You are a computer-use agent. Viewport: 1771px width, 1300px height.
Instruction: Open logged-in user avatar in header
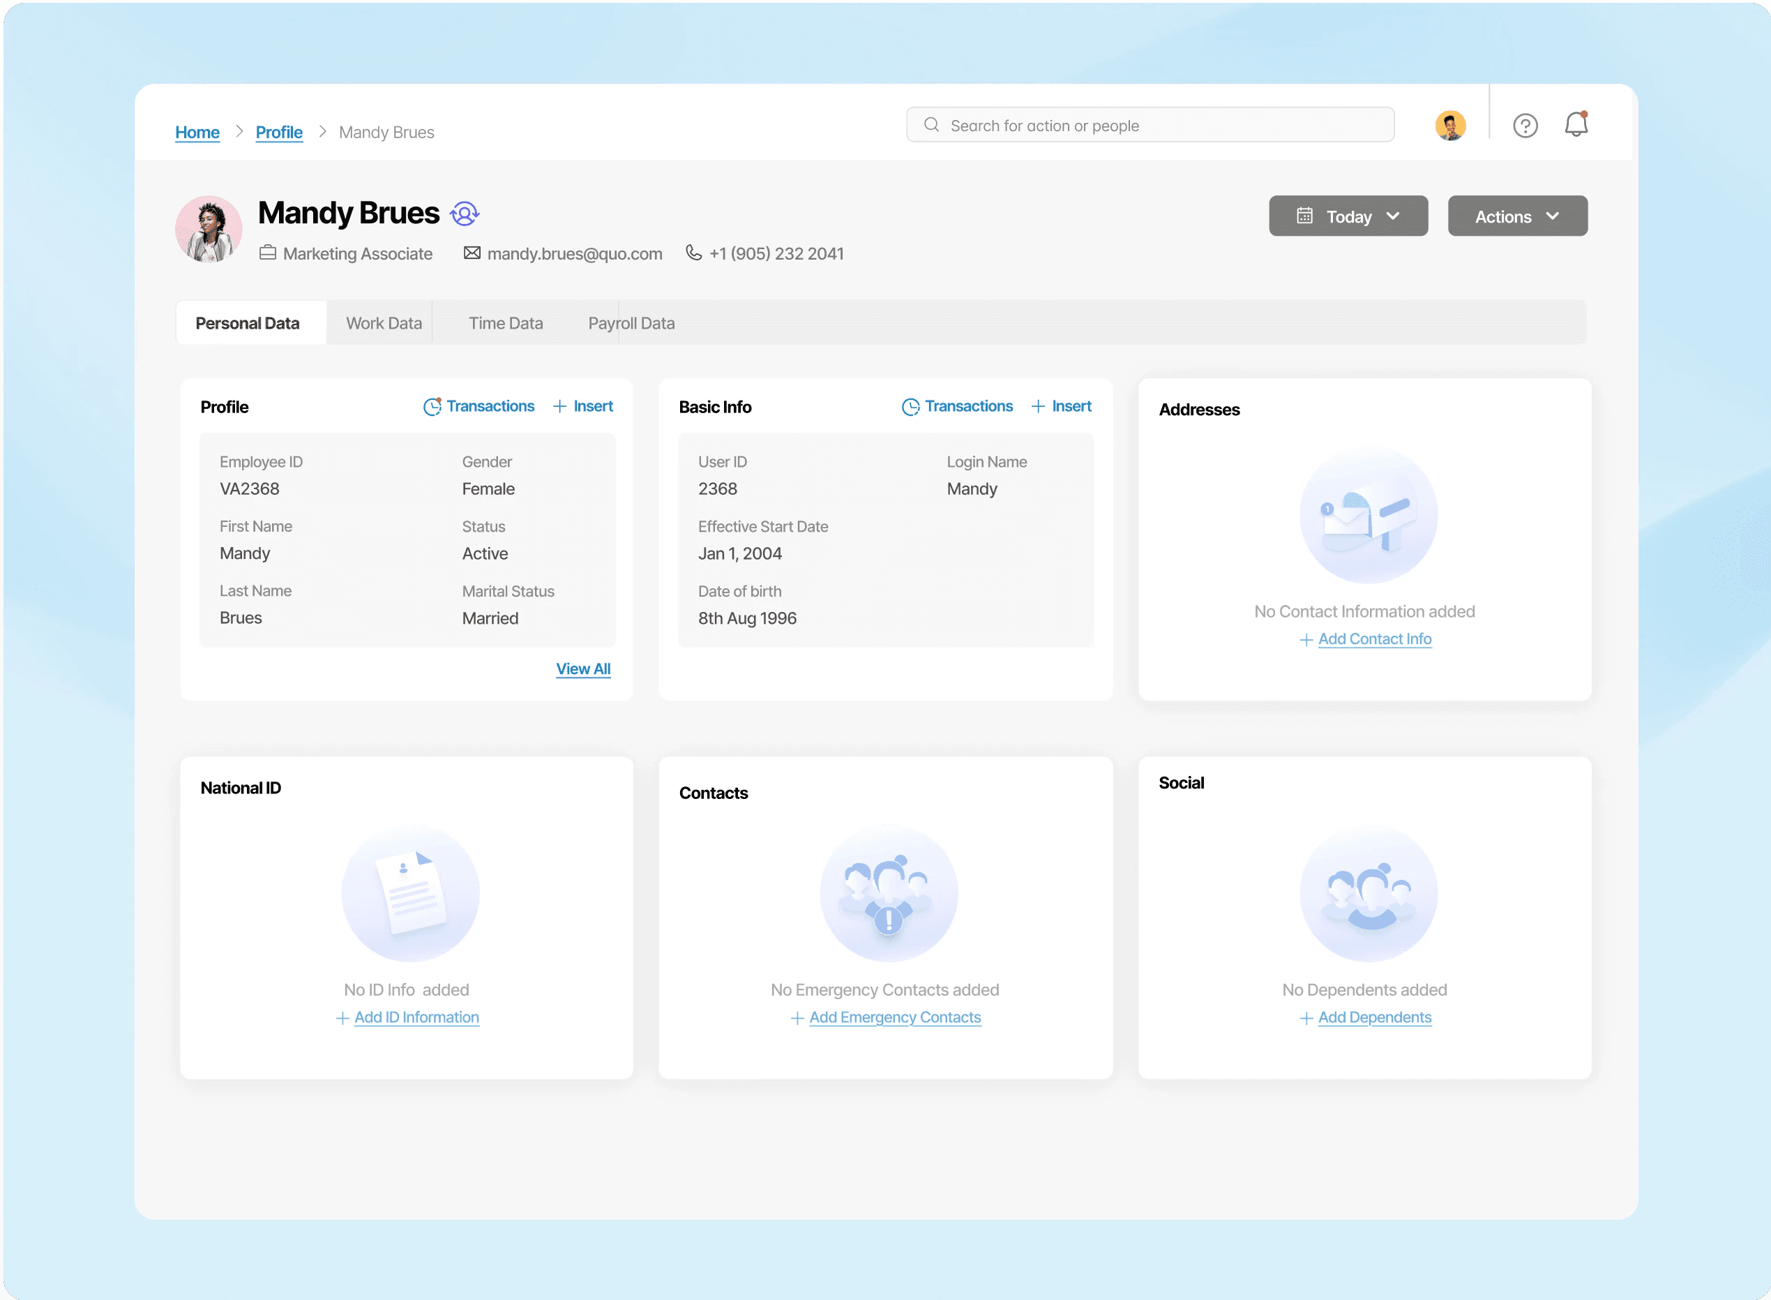(x=1450, y=126)
